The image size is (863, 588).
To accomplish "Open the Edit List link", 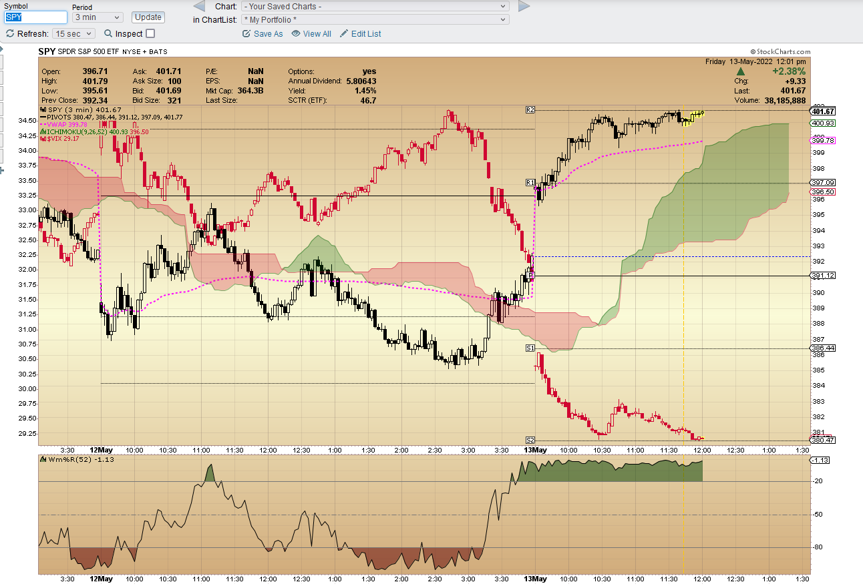I will (x=361, y=33).
